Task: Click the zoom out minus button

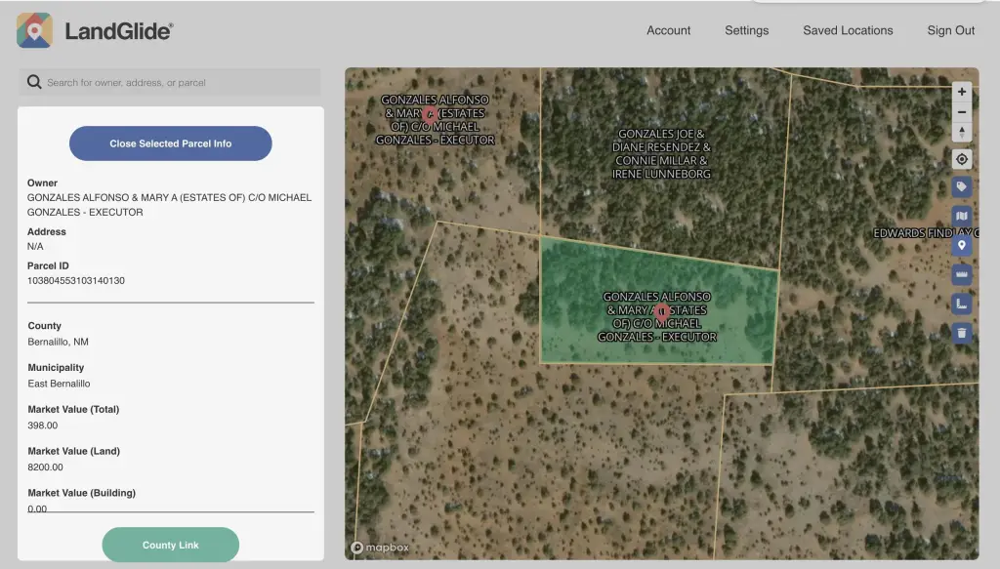Action: 962,112
